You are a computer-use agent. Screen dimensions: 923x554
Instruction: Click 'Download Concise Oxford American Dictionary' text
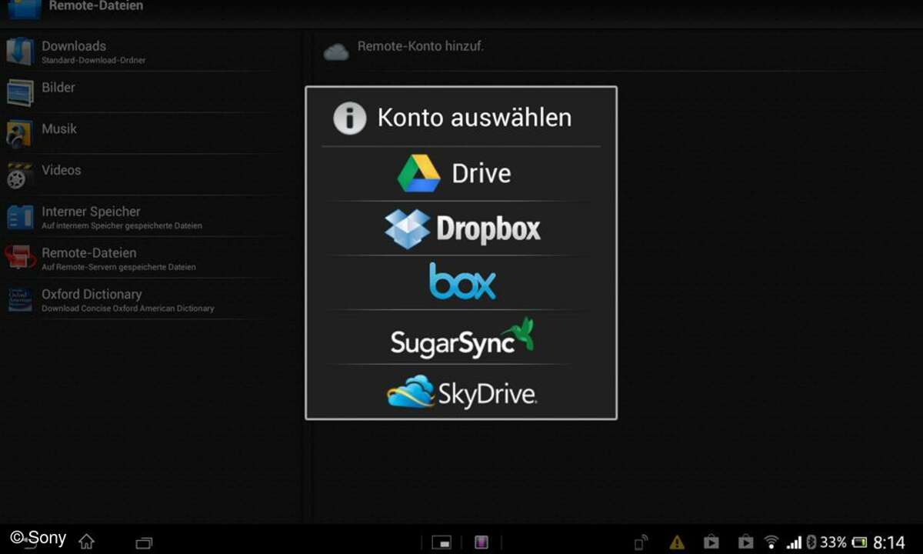pyautogui.click(x=128, y=309)
